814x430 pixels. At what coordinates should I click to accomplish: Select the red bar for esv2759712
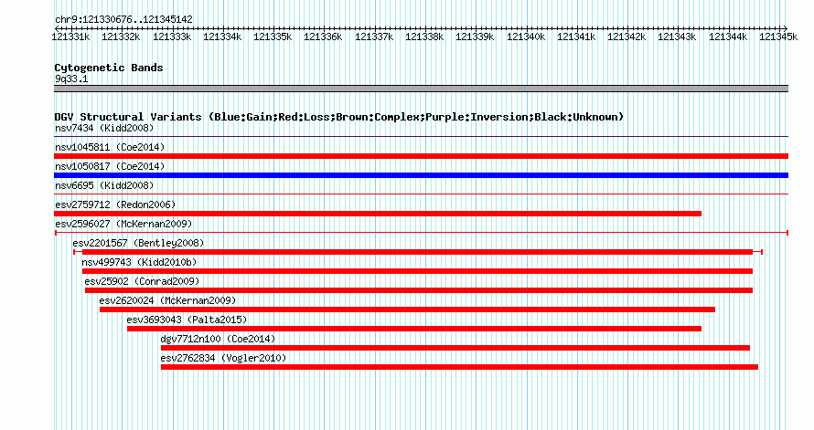378,214
